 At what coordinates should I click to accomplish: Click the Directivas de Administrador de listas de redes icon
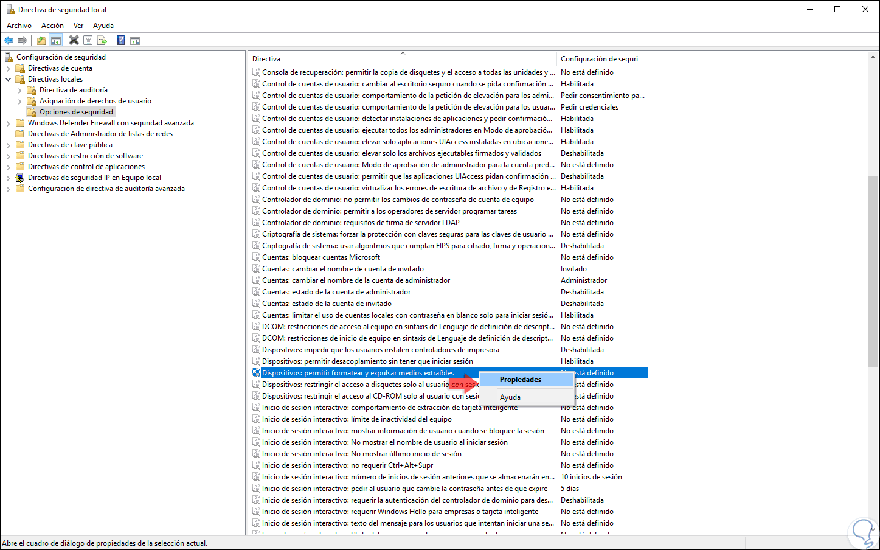tap(20, 134)
